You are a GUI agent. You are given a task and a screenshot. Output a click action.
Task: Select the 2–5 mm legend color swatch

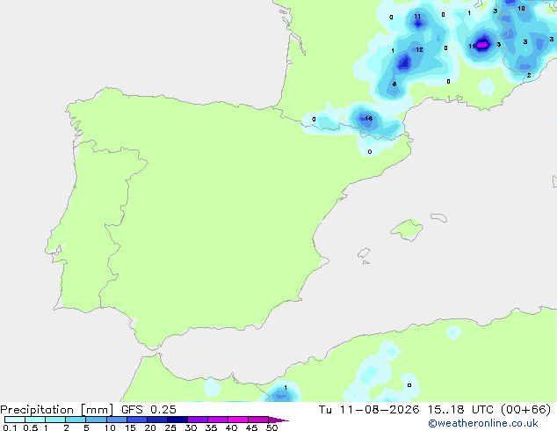click(76, 420)
